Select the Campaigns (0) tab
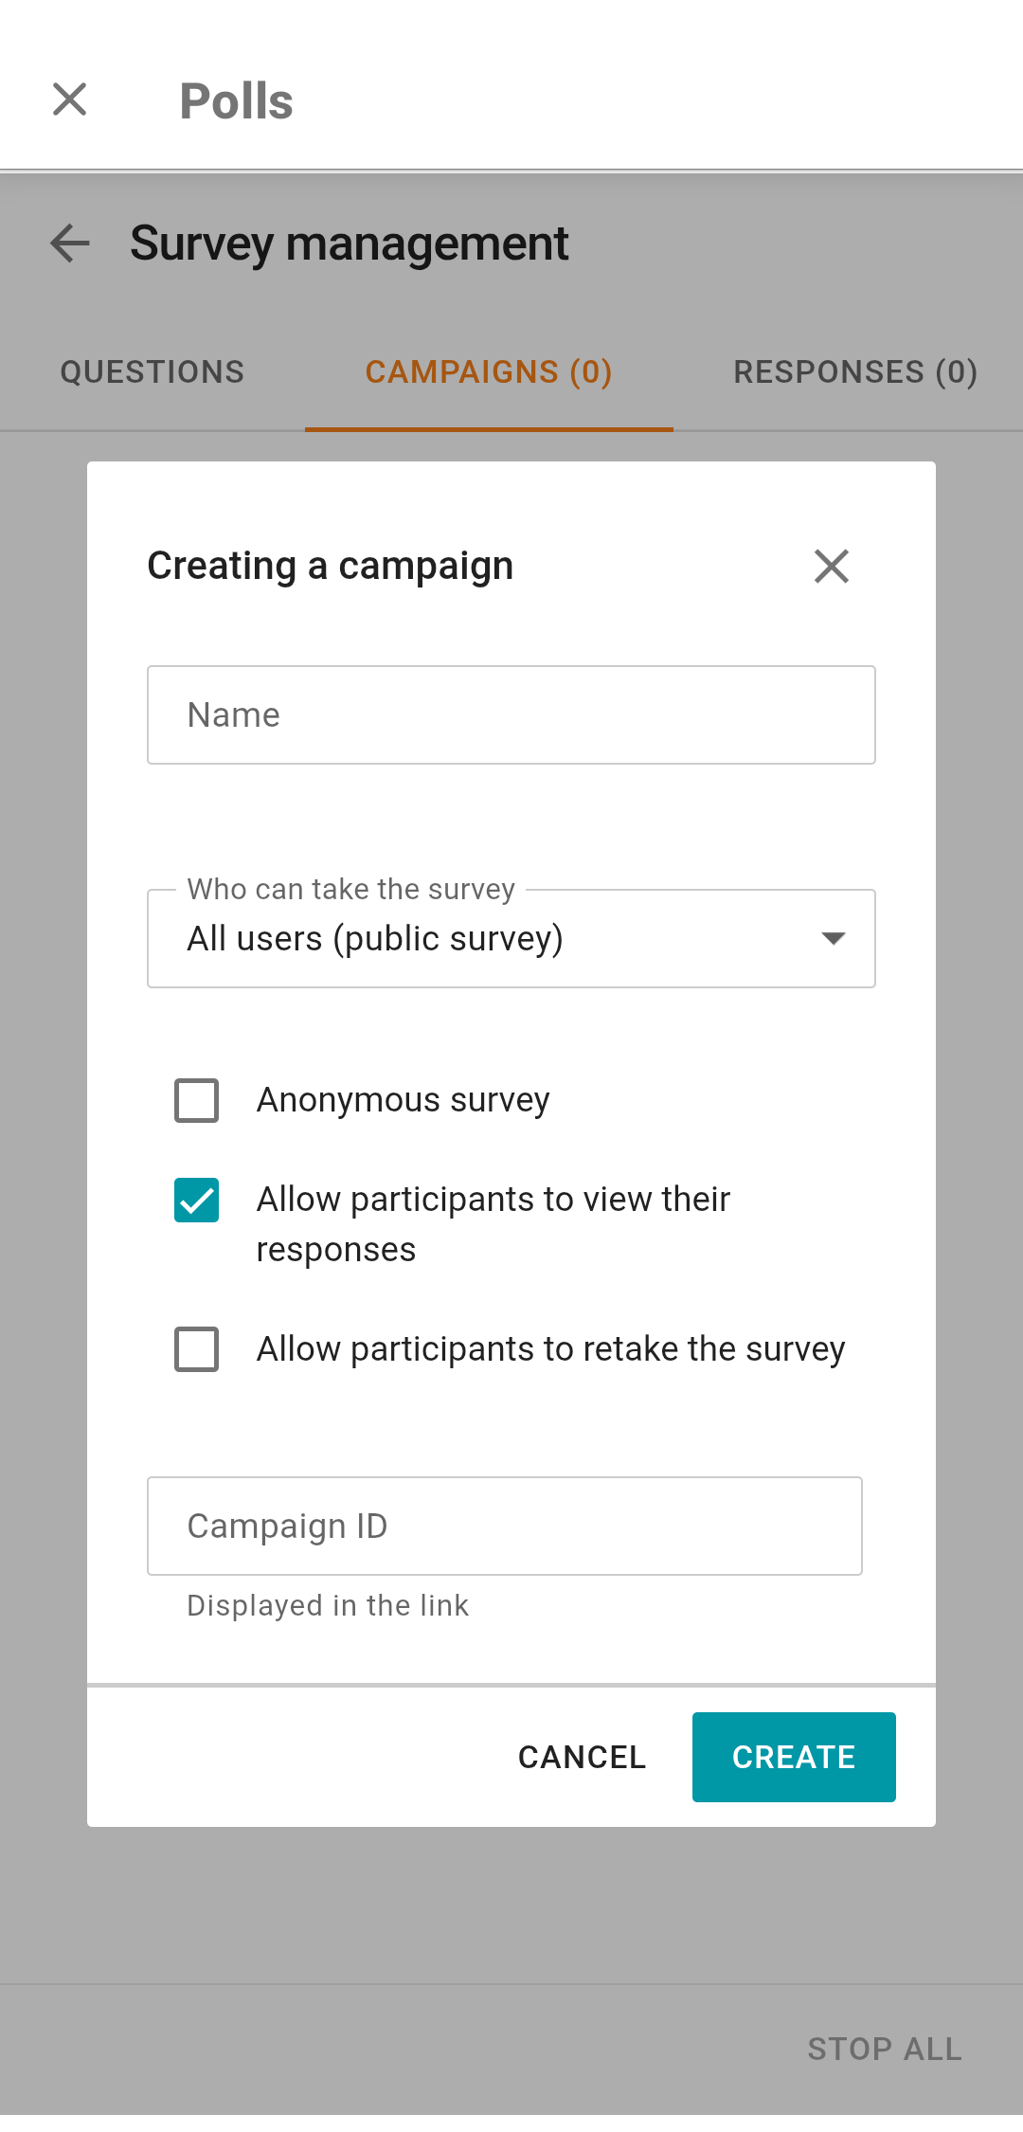 [489, 372]
